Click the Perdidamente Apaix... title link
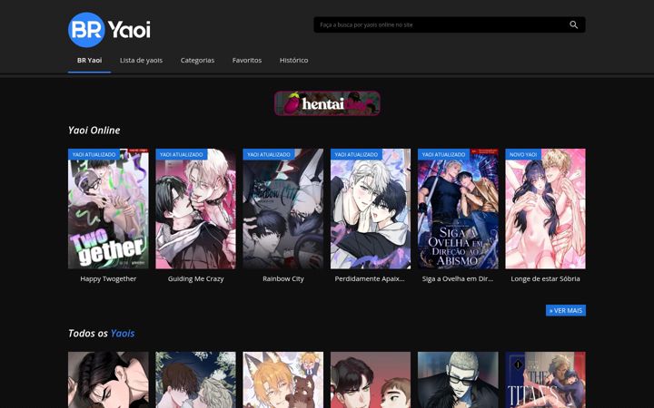 pos(370,279)
